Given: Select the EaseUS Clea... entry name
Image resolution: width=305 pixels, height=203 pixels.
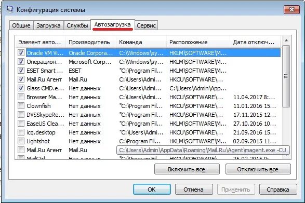Looking at the screenshot, I should [x=45, y=124].
